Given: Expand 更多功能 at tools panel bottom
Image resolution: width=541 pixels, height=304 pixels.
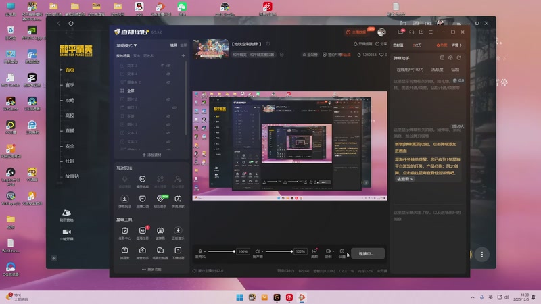Looking at the screenshot, I should tap(151, 269).
